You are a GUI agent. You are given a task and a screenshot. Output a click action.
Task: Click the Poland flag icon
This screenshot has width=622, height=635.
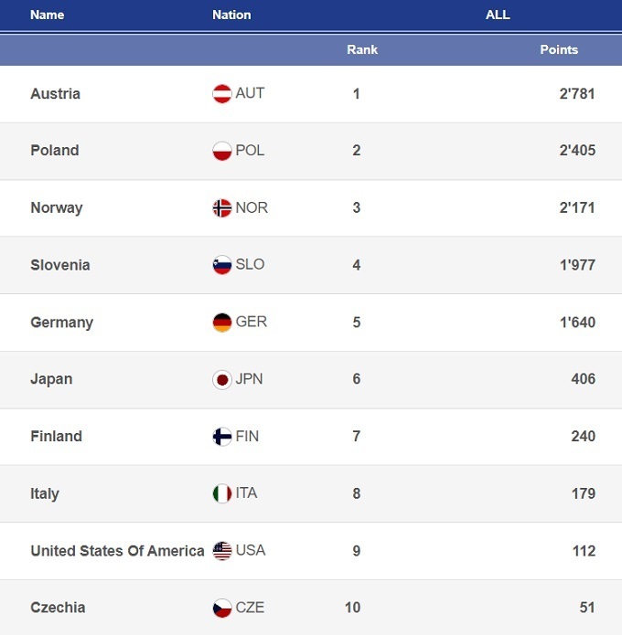click(x=221, y=151)
